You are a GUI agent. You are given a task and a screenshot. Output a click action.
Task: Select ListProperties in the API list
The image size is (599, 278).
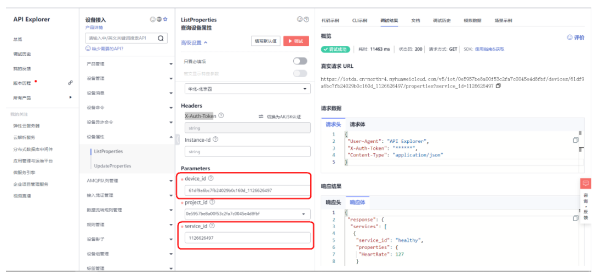109,152
